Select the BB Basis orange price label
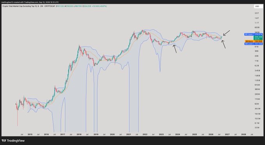Image resolution: width=265 pixels, height=145 pixels. pyautogui.click(x=254, y=41)
